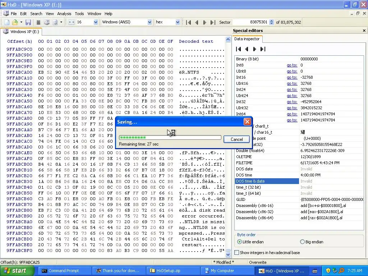
Task: Open the bytes per row dropdown showing 16
Action: 96,22
